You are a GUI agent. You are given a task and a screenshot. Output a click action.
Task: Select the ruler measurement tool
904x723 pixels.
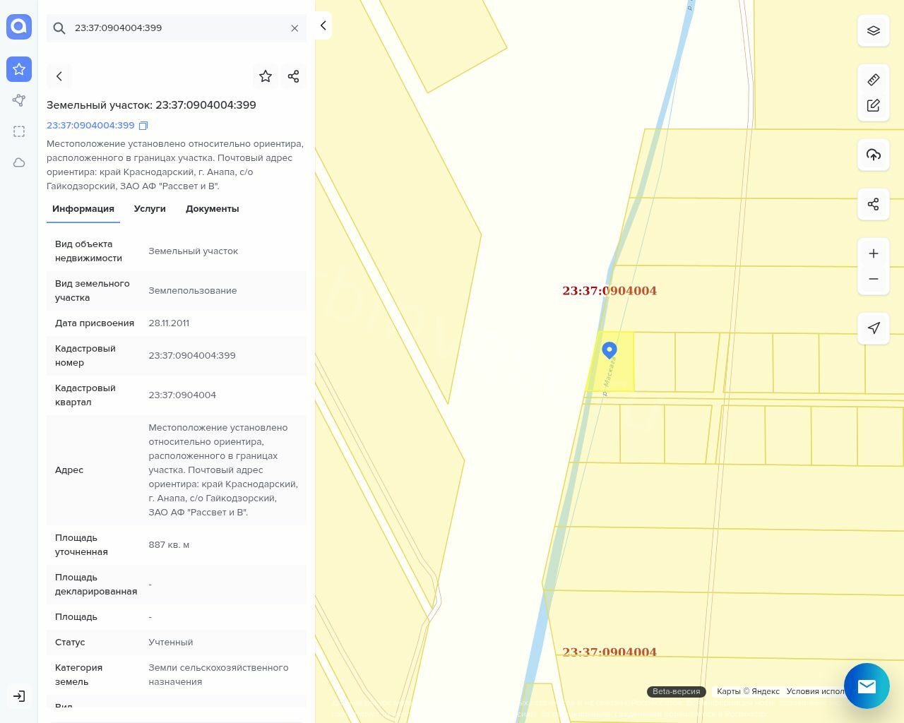pyautogui.click(x=874, y=80)
